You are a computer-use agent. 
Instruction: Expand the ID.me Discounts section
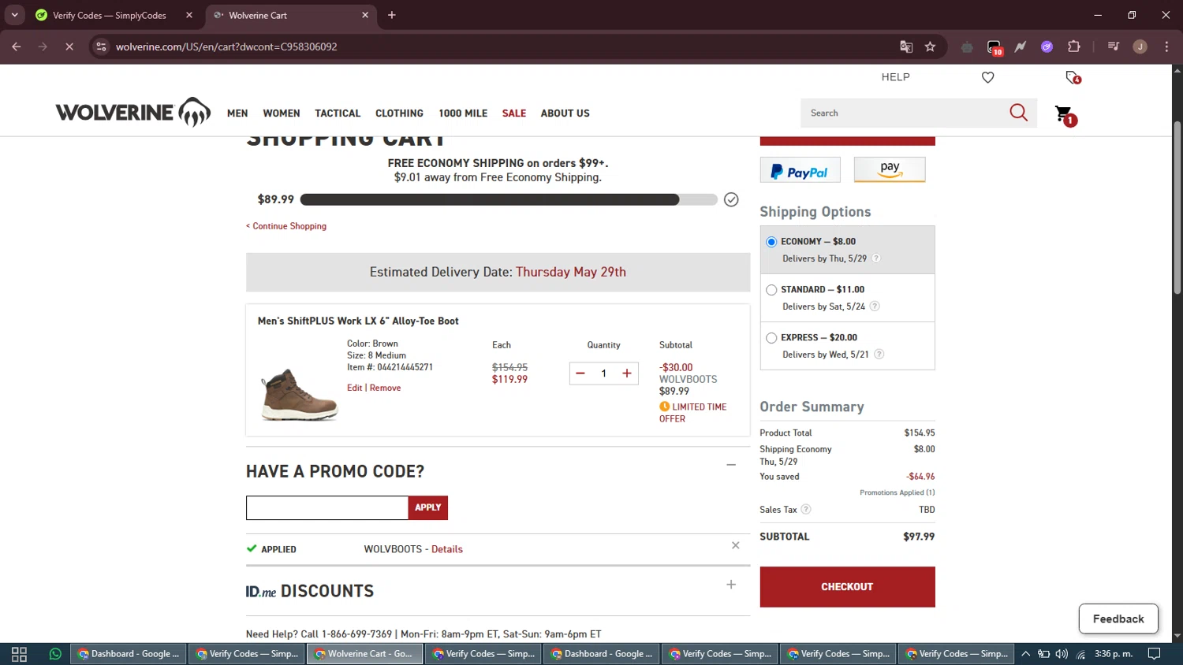coord(731,585)
